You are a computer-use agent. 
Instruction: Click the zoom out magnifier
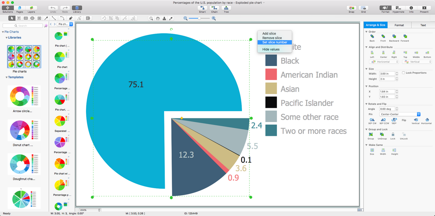(x=186, y=18)
